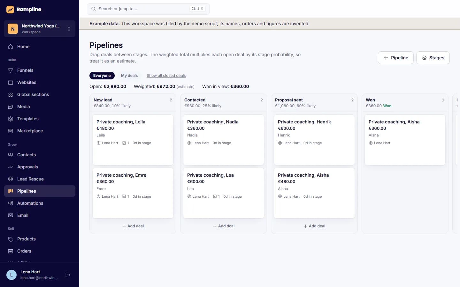
Task: Click the task icon on Lea deal
Action: (x=215, y=196)
